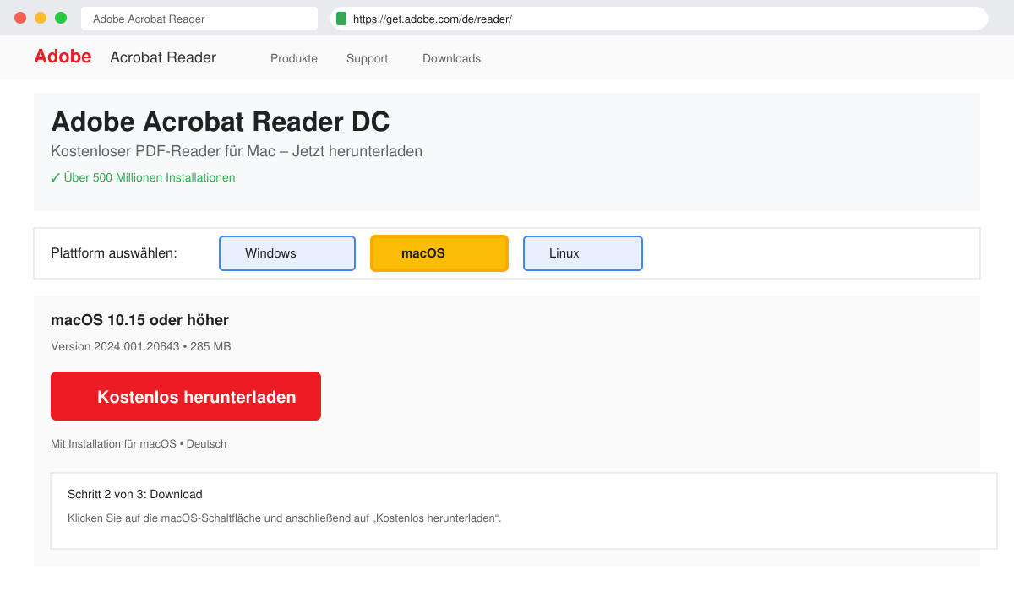1014x608 pixels.
Task: Click the 'Kostenloser PDF-Reader für Mac' subtitle
Action: tap(237, 151)
